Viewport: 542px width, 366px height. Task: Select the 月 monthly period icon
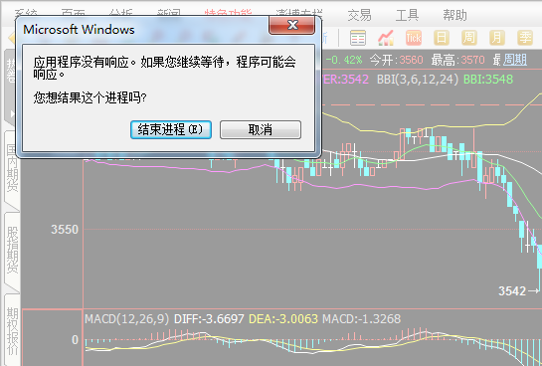[496, 38]
